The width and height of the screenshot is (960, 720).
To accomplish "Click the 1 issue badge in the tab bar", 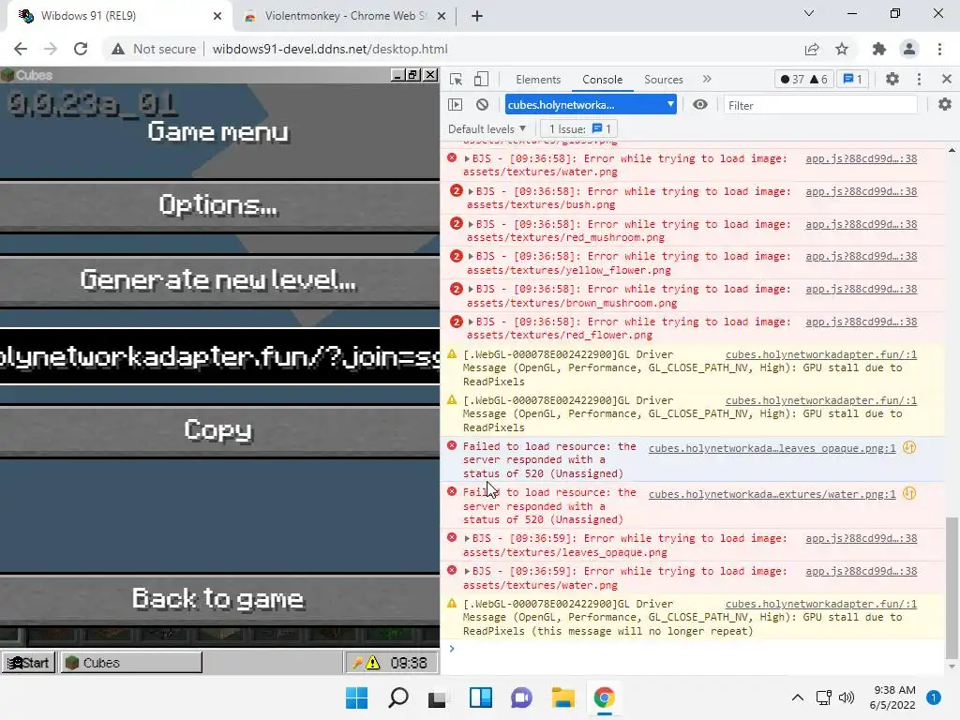I will point(853,79).
